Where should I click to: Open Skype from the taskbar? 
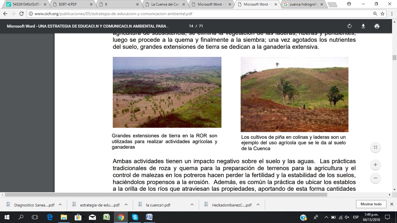click(x=135, y=217)
